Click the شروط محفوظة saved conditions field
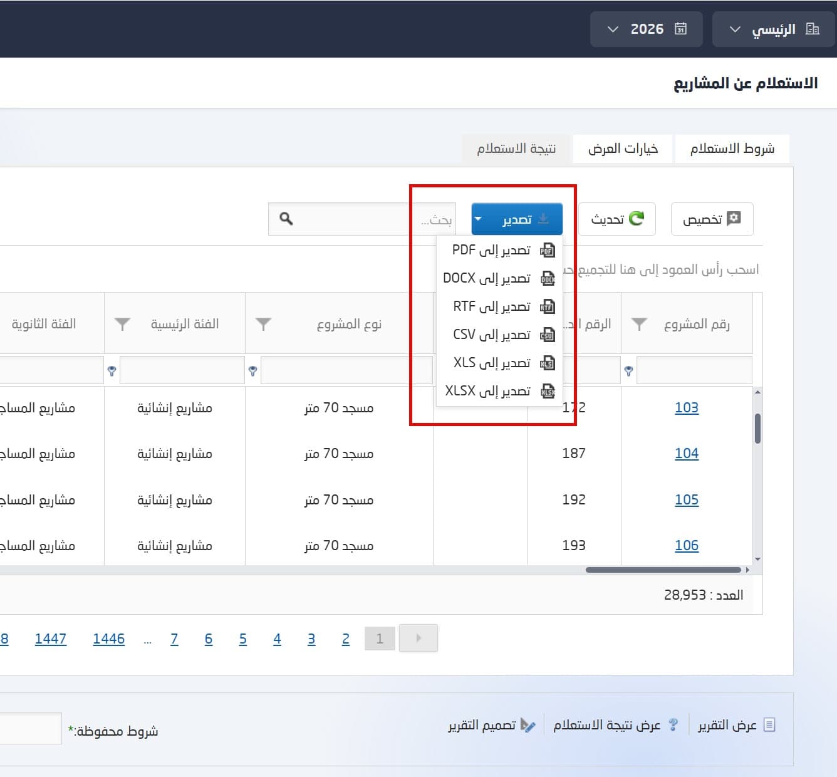This screenshot has height=777, width=837. coord(30,728)
